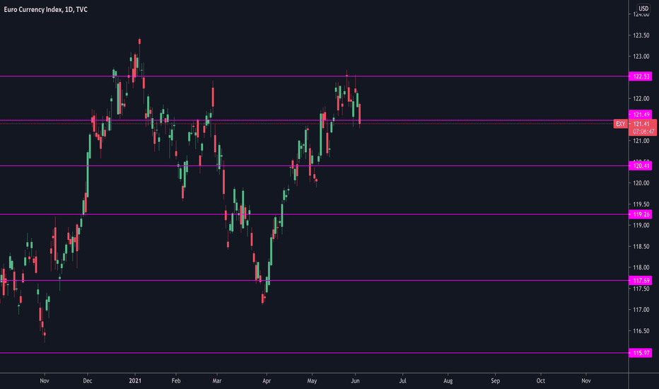The width and height of the screenshot is (659, 389).
Task: Click the 120.00 price axis tick
Action: [641, 183]
